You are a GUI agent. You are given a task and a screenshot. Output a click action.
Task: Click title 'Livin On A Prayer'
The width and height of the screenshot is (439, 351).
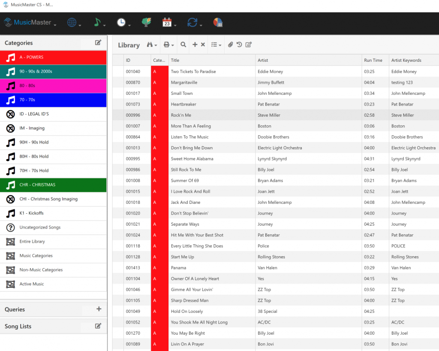pos(187,344)
